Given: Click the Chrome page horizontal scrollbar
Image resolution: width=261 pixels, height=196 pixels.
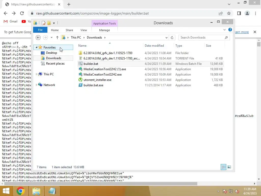Looking at the screenshot, I should (x=101, y=184).
